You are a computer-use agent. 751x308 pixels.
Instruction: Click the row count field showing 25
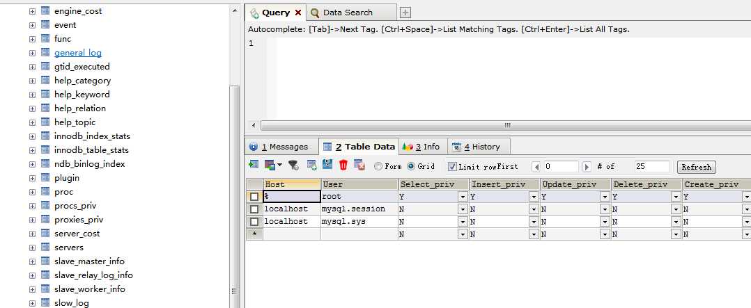(651, 166)
